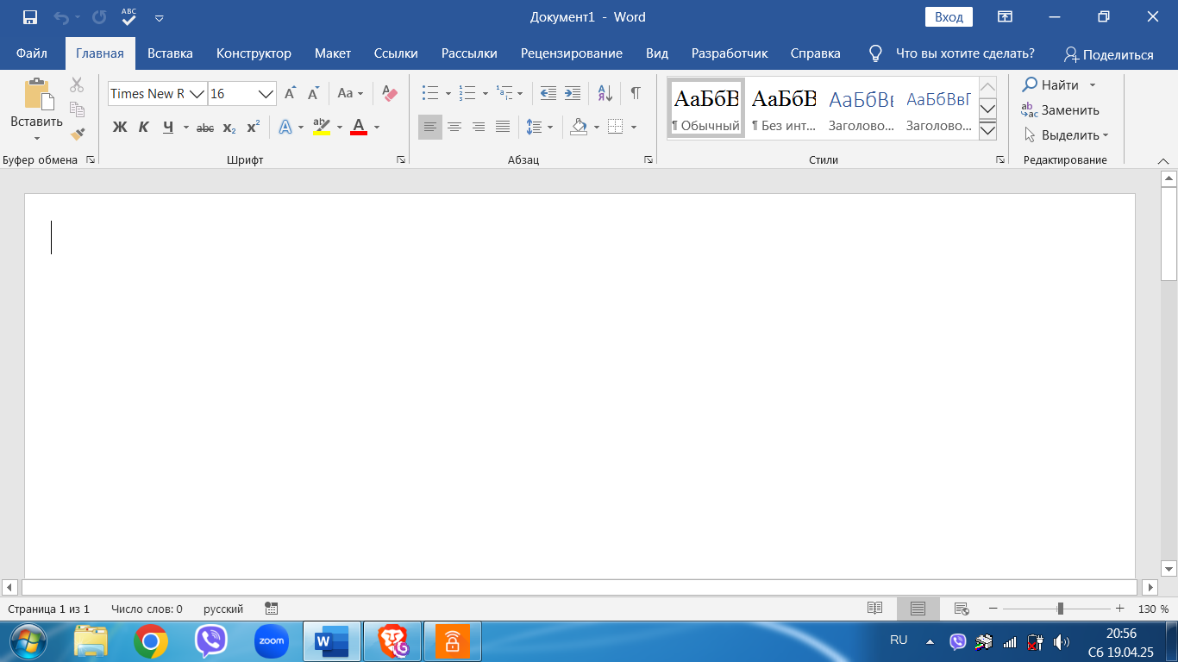Decrease font size with the small A icon

(x=314, y=93)
